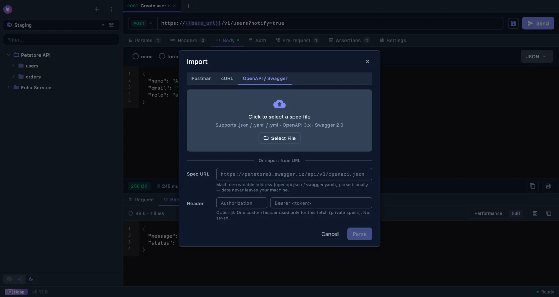Open environment settings sliders icon

[111, 25]
